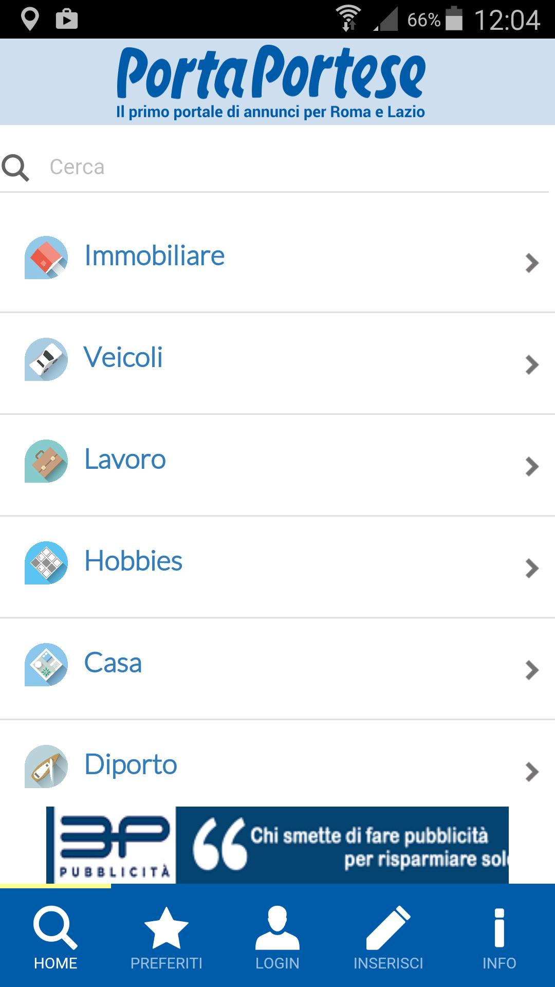Tap the Veicoli car icon
This screenshot has height=987, width=555.
(46, 359)
